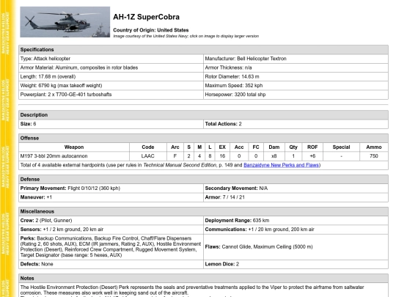Image resolution: width=396 pixels, height=297 pixels.
Task: Select the Perks list cell
Action: pyautogui.click(x=111, y=246)
